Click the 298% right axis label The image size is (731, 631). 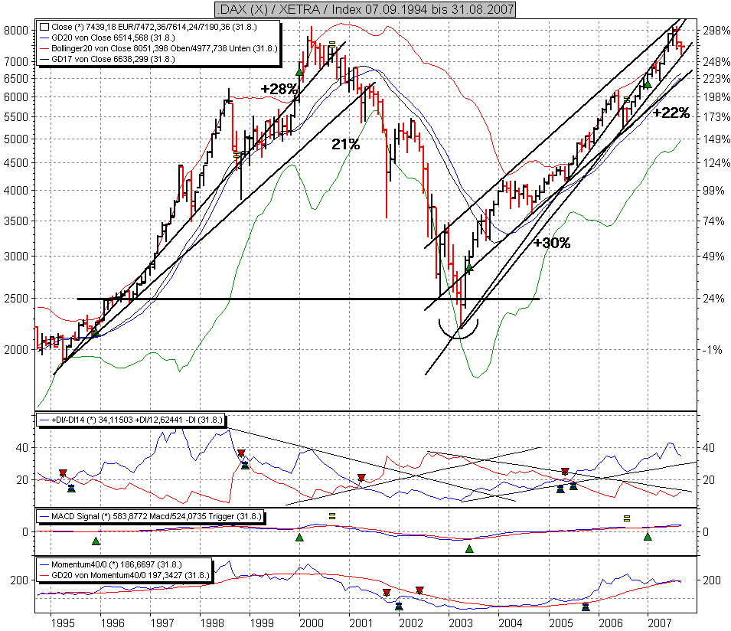(x=716, y=31)
